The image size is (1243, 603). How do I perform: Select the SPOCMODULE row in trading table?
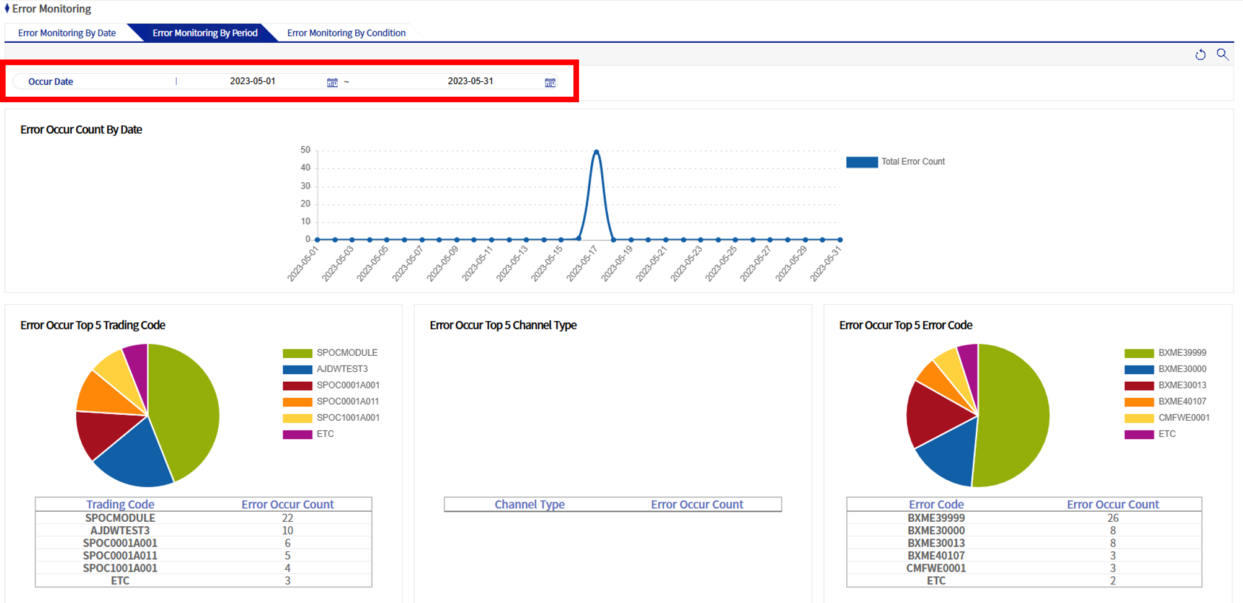tap(120, 518)
